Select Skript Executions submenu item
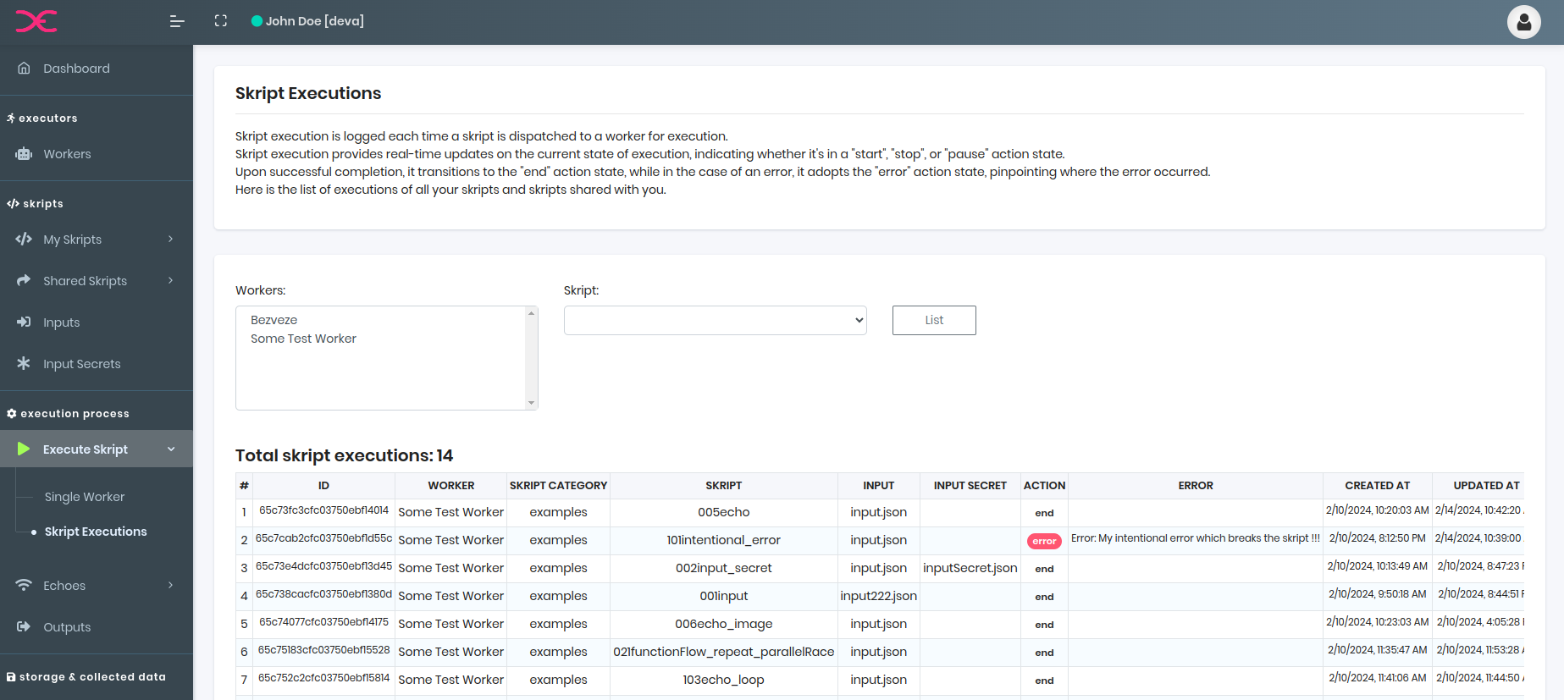Image resolution: width=1564 pixels, height=700 pixels. coord(96,532)
